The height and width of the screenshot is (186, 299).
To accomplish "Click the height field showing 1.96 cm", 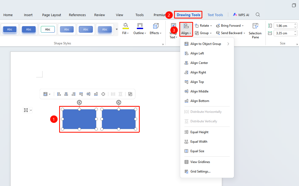I will [284, 26].
